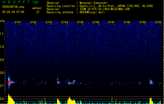
Task: Click the yellow power peak near 0744
Action: 71,100
